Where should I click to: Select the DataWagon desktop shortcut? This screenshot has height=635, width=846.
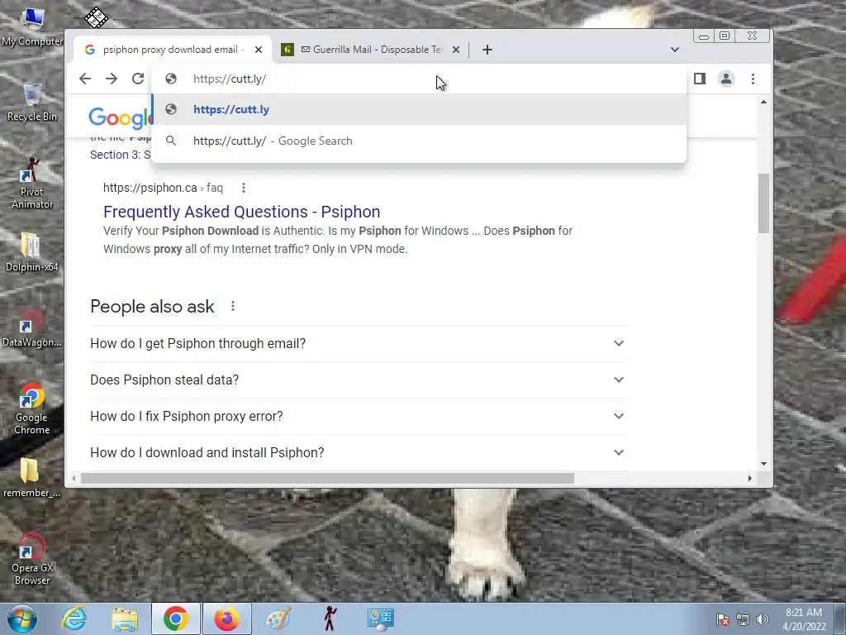pos(32,328)
